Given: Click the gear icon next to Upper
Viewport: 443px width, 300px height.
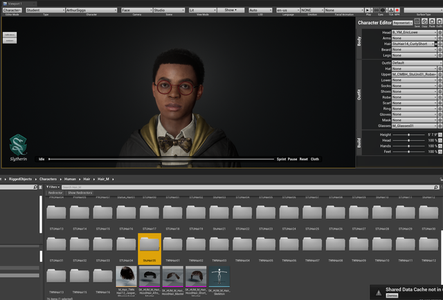Looking at the screenshot, I should (440, 74).
